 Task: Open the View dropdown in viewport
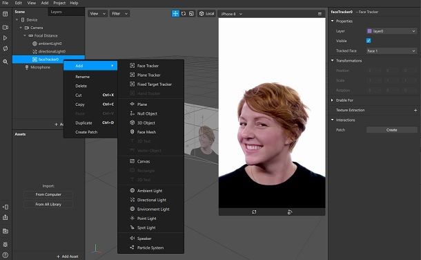tap(98, 14)
